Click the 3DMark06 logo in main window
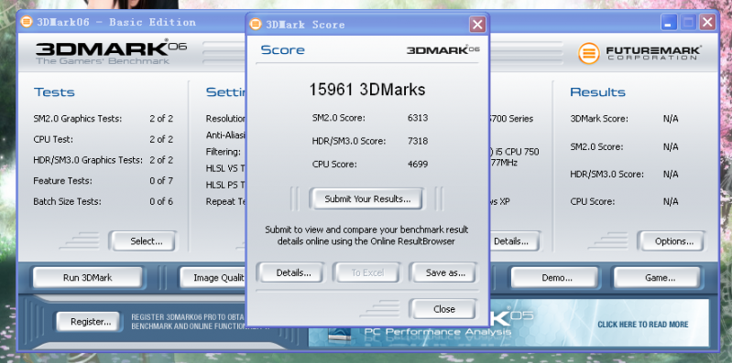This screenshot has width=732, height=363. pyautogui.click(x=111, y=53)
